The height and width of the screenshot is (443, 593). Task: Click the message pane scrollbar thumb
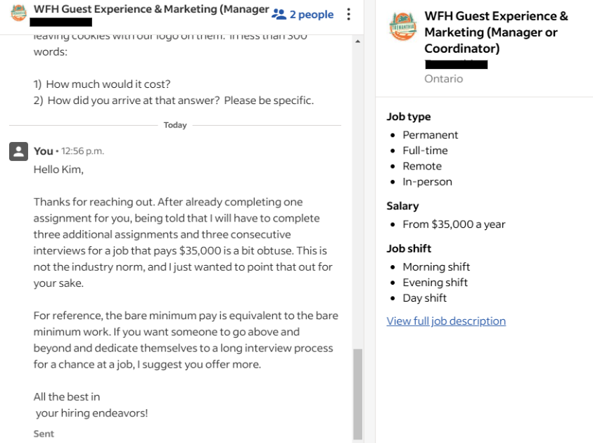(357, 394)
